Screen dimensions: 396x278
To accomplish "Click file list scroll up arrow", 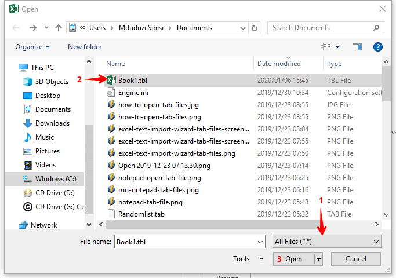I will (386, 61).
